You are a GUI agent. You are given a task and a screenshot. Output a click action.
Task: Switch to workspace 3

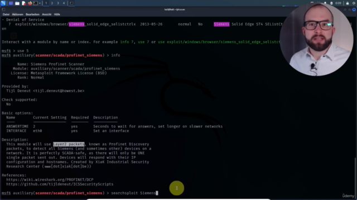click(58, 3)
